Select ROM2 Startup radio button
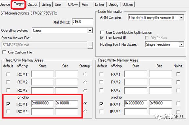Viewport: 189px width, 125px height. click(x=85, y=82)
